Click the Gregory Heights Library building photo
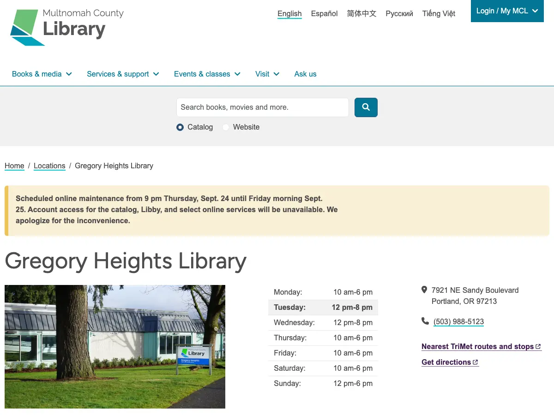 pos(115,347)
